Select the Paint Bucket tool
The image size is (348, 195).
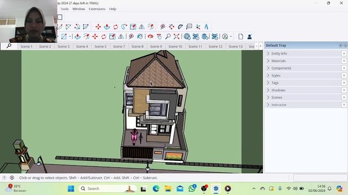click(140, 36)
